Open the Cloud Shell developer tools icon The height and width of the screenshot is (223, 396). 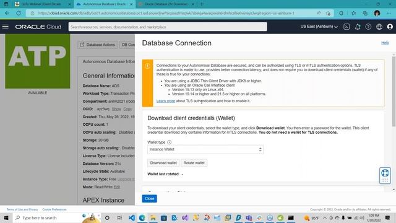click(346, 27)
